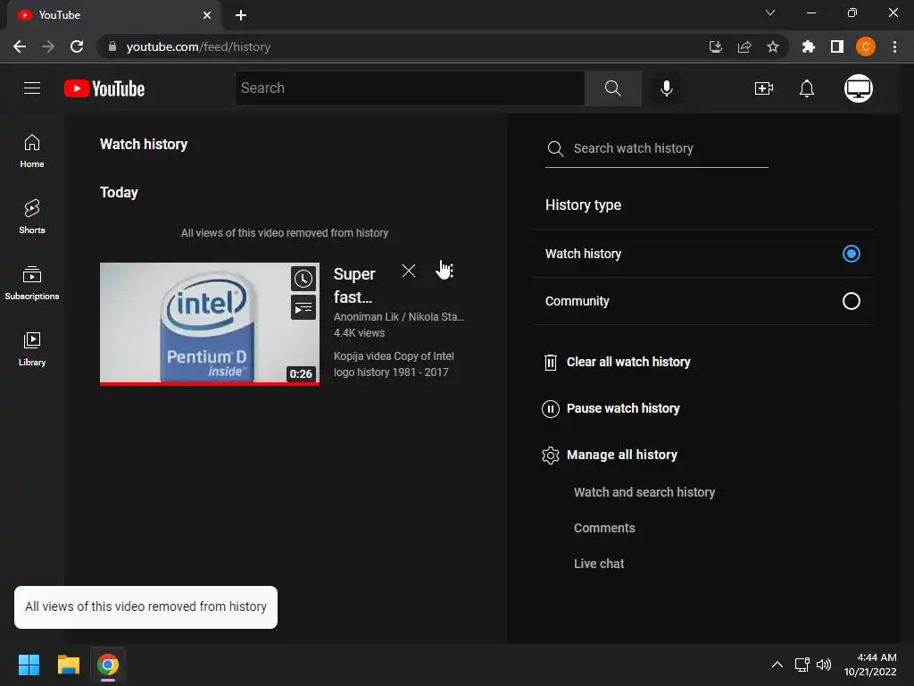Viewport: 914px width, 686px height.
Task: Click the 'Kopija videa Copy of Intel' description
Action: click(394, 364)
